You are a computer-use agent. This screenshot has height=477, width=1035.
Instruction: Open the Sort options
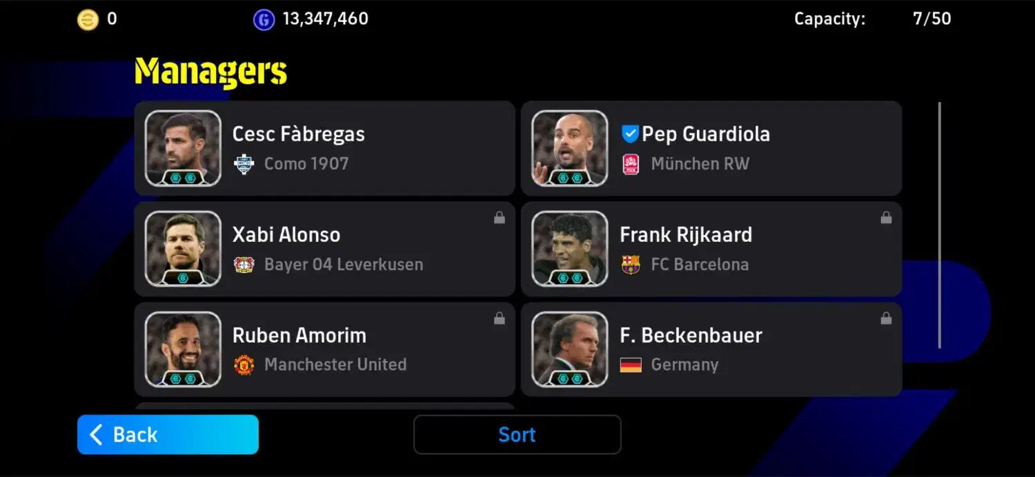(x=517, y=434)
